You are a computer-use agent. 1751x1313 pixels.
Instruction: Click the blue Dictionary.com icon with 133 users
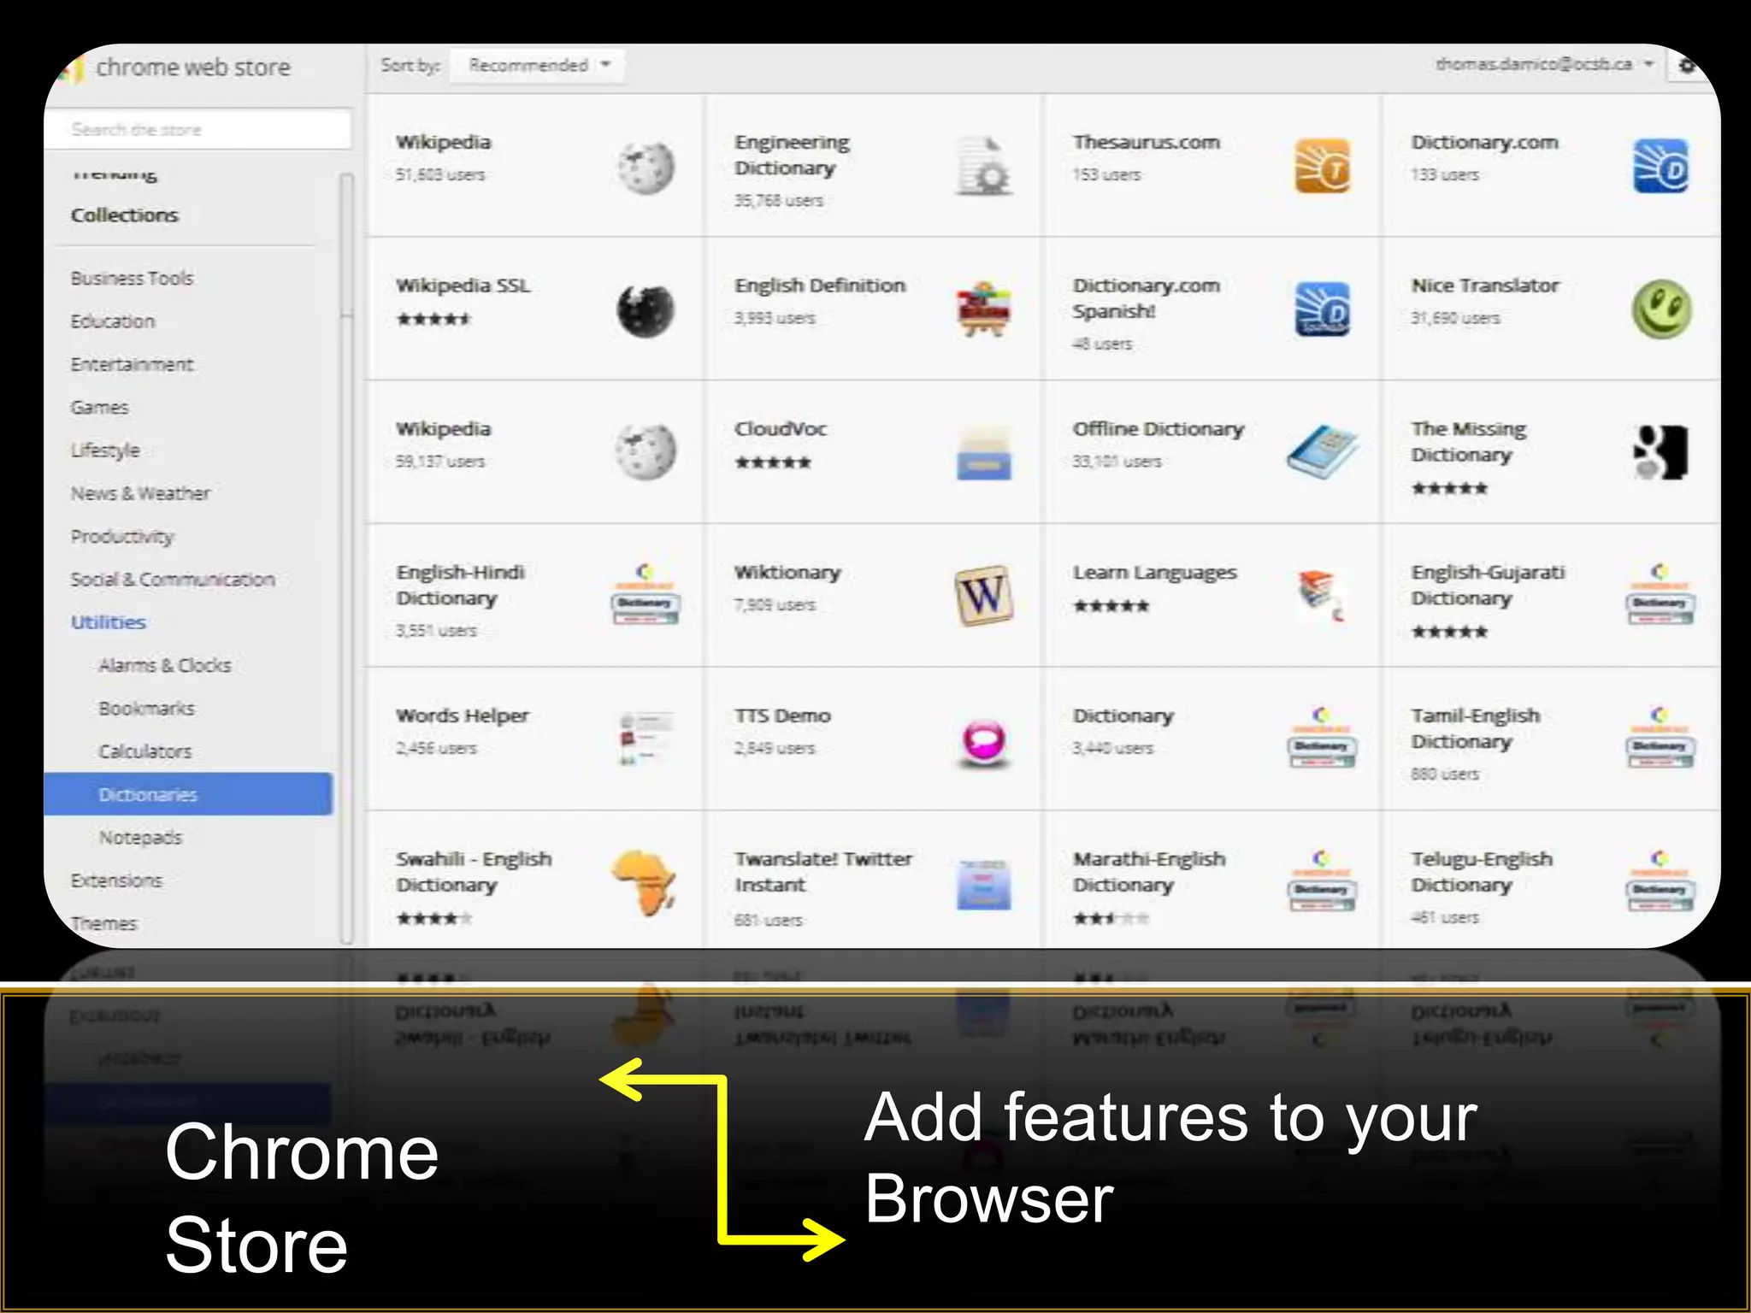pyautogui.click(x=1660, y=166)
